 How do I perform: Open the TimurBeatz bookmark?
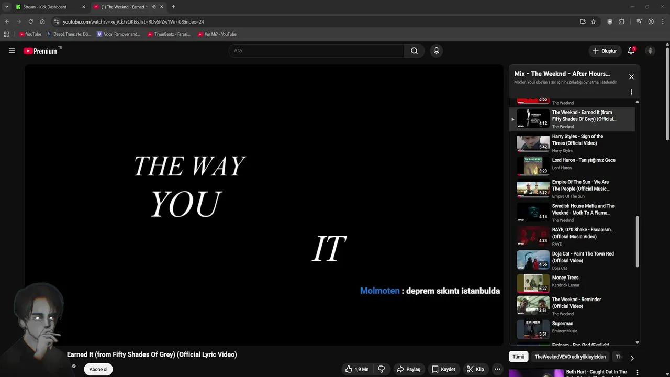coord(169,34)
